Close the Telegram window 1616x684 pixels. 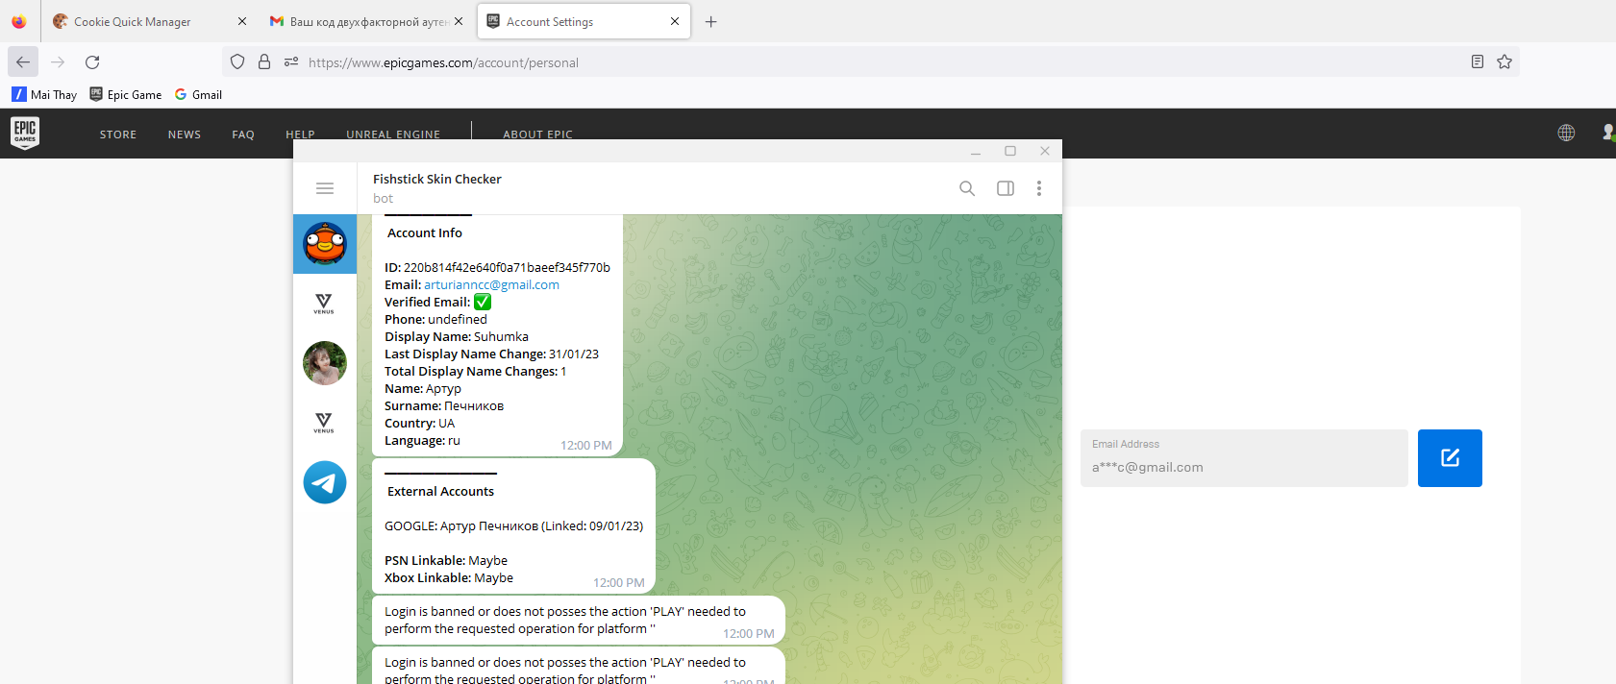point(1045,151)
